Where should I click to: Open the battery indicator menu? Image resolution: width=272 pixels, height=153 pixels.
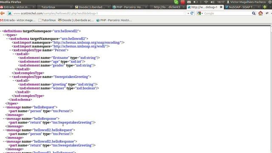coord(195,2)
